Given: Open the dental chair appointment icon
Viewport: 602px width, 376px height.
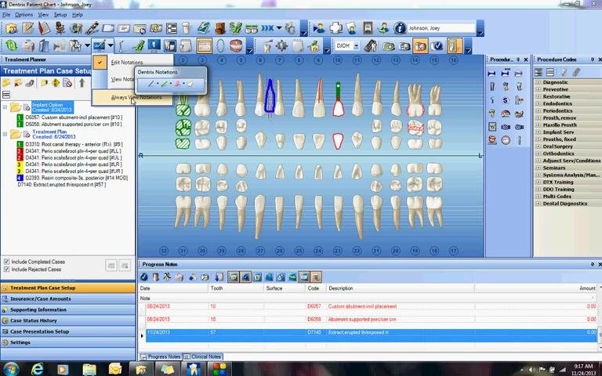Looking at the screenshot, I should pyautogui.click(x=60, y=28).
